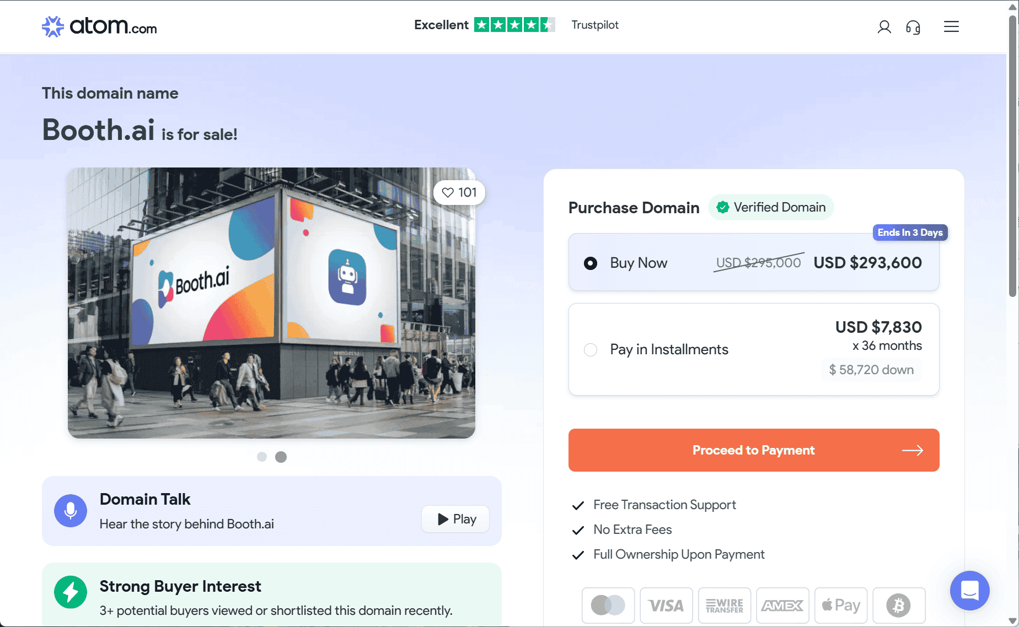
Task: Show the first carousel slide dot
Action: (262, 457)
